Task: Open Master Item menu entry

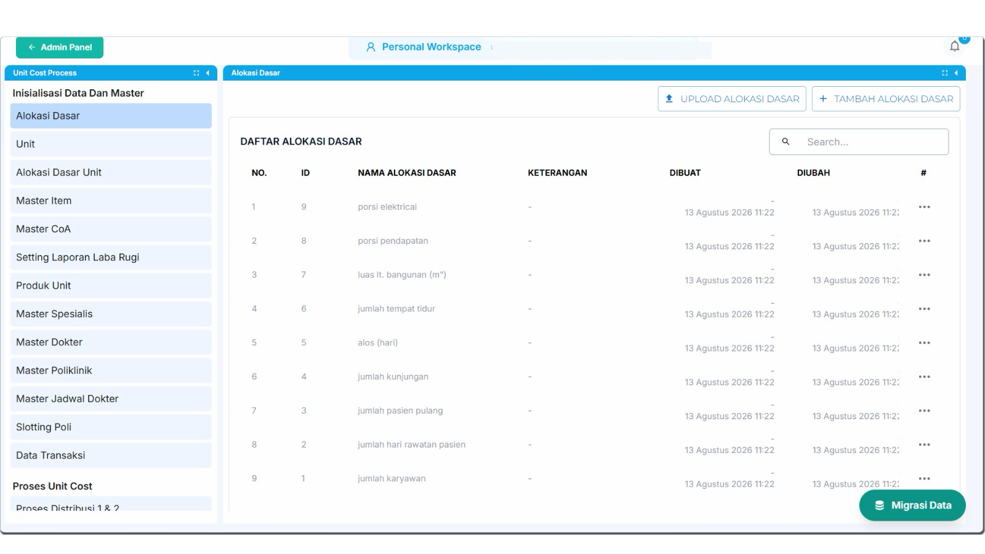Action: (111, 201)
